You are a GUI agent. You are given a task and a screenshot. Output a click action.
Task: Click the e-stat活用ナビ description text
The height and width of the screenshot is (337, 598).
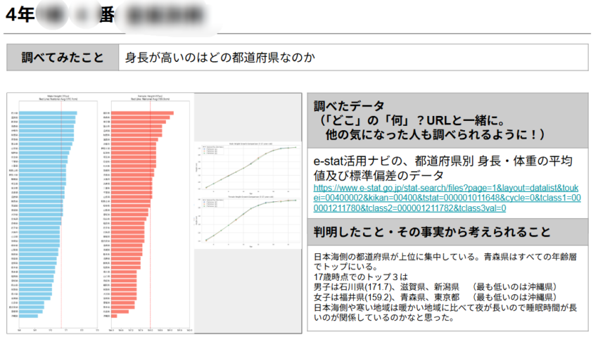[x=447, y=169]
